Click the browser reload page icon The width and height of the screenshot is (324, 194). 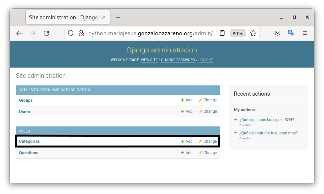[x=46, y=33]
